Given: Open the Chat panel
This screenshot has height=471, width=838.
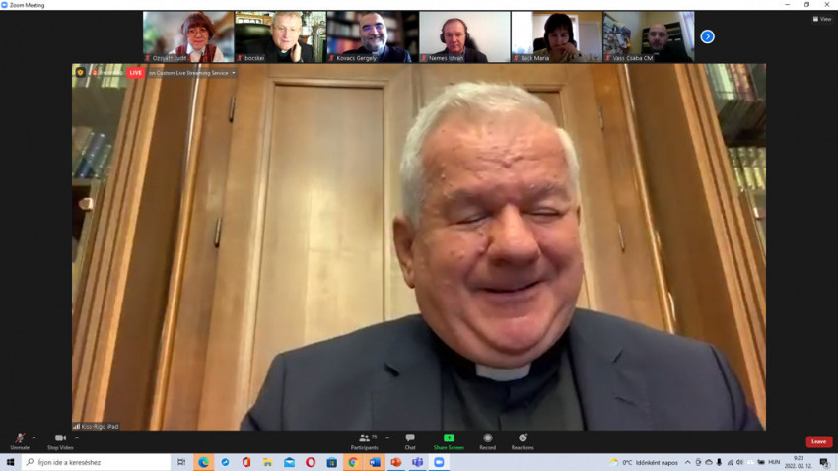Looking at the screenshot, I should (x=410, y=439).
